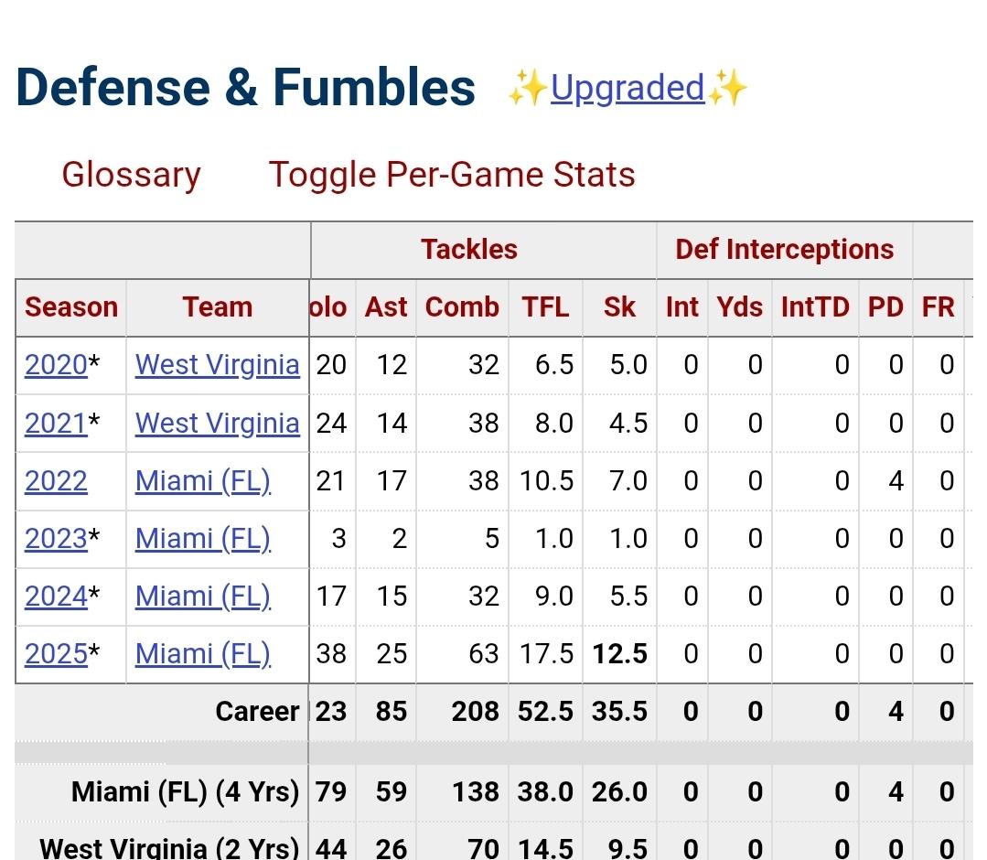Sort table by Comb tackles column
Viewport: 987px width, 860px height.
(x=462, y=306)
